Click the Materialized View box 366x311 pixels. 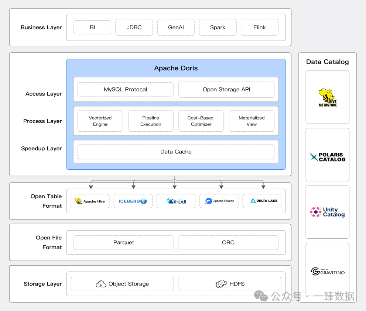[x=252, y=121]
